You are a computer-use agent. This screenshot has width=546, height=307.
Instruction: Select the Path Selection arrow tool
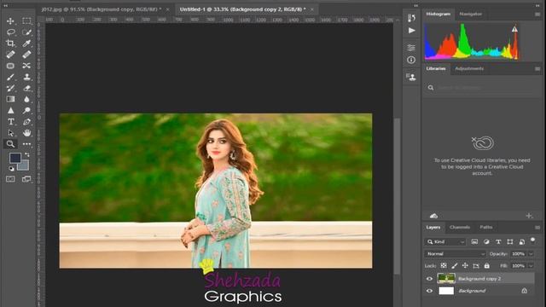[10, 133]
